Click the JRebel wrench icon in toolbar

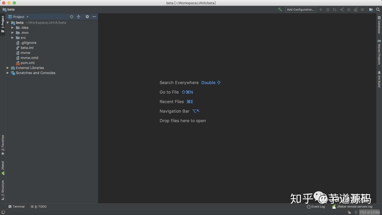pos(280,10)
